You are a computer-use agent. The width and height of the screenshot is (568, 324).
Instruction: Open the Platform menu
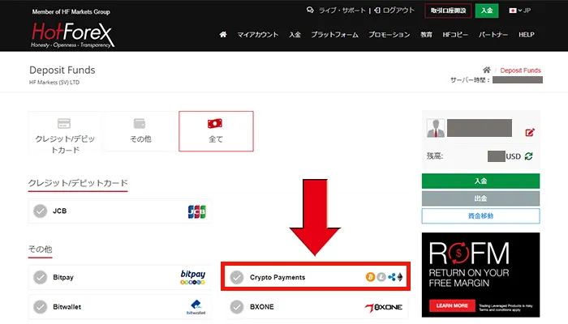coord(334,35)
